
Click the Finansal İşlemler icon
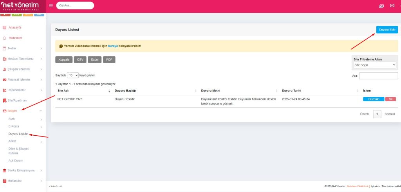[x=4, y=79]
